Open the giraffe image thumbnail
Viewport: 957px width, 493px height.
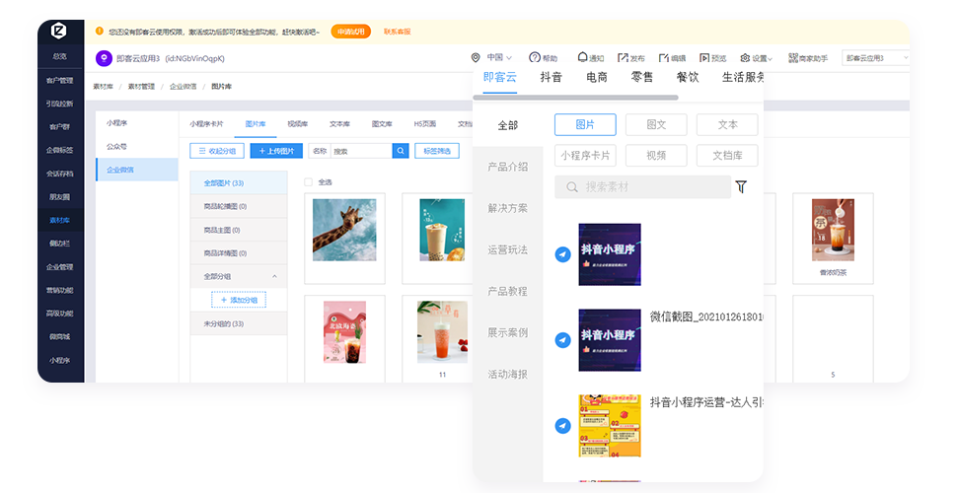pos(343,230)
